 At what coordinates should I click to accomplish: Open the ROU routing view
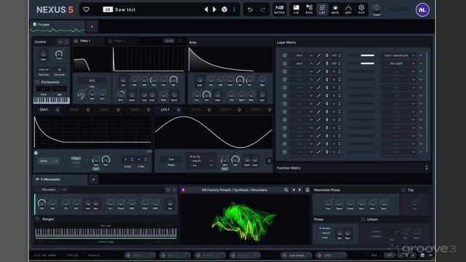309,9
